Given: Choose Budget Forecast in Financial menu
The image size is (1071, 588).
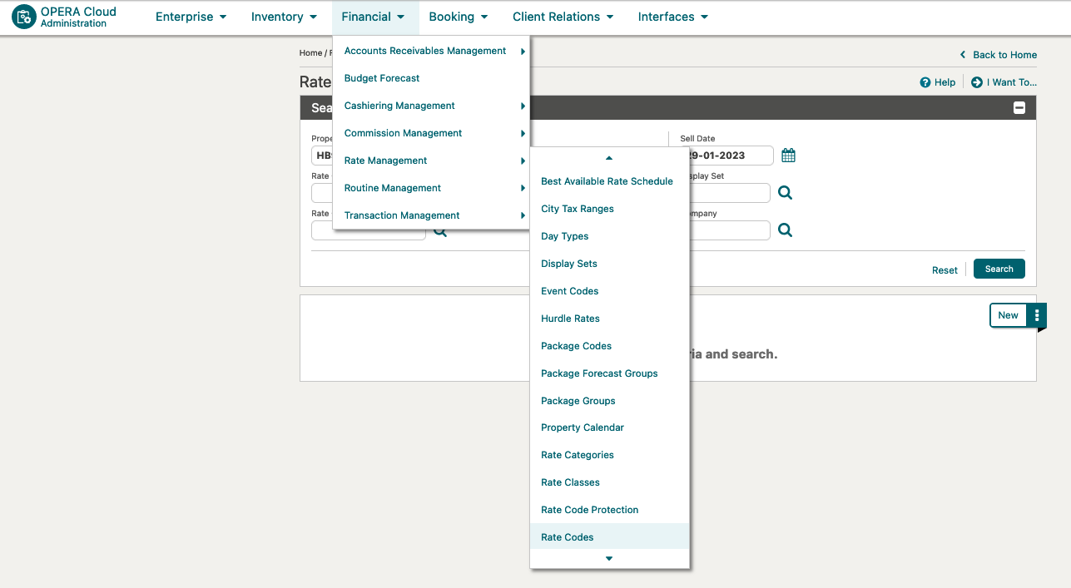Looking at the screenshot, I should (382, 78).
